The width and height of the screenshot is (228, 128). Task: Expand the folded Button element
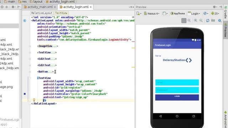(x=30, y=72)
